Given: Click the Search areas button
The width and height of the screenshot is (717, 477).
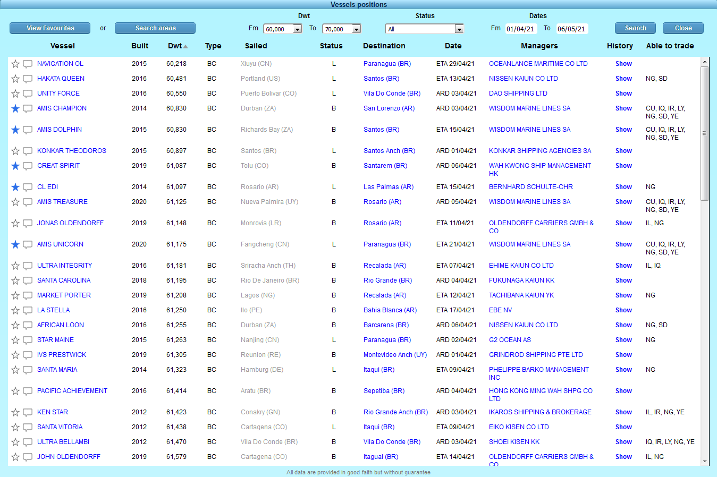Looking at the screenshot, I should (155, 28).
